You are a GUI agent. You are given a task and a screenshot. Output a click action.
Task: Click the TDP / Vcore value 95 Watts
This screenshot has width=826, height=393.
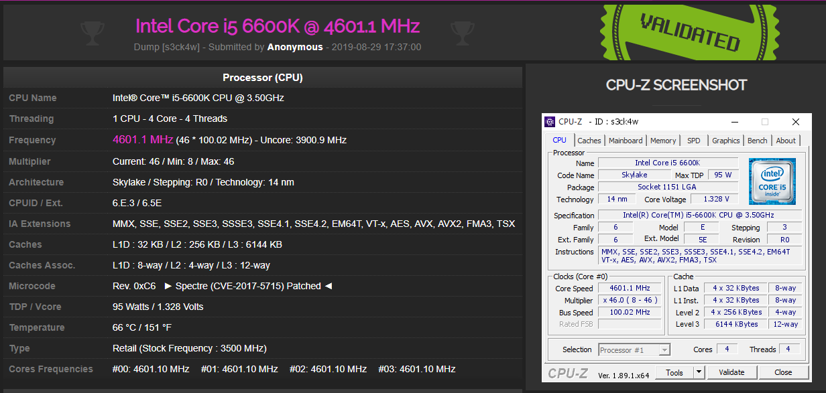tap(158, 307)
